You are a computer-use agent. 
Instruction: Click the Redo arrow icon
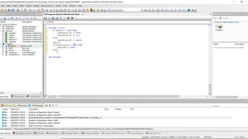[x=34, y=10]
